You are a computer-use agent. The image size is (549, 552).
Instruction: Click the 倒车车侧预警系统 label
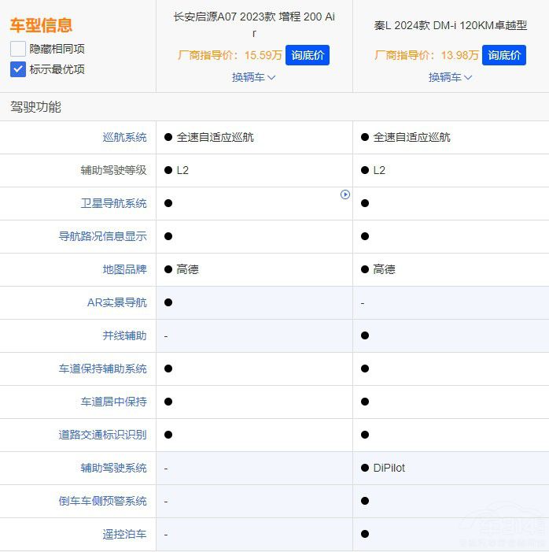(102, 501)
